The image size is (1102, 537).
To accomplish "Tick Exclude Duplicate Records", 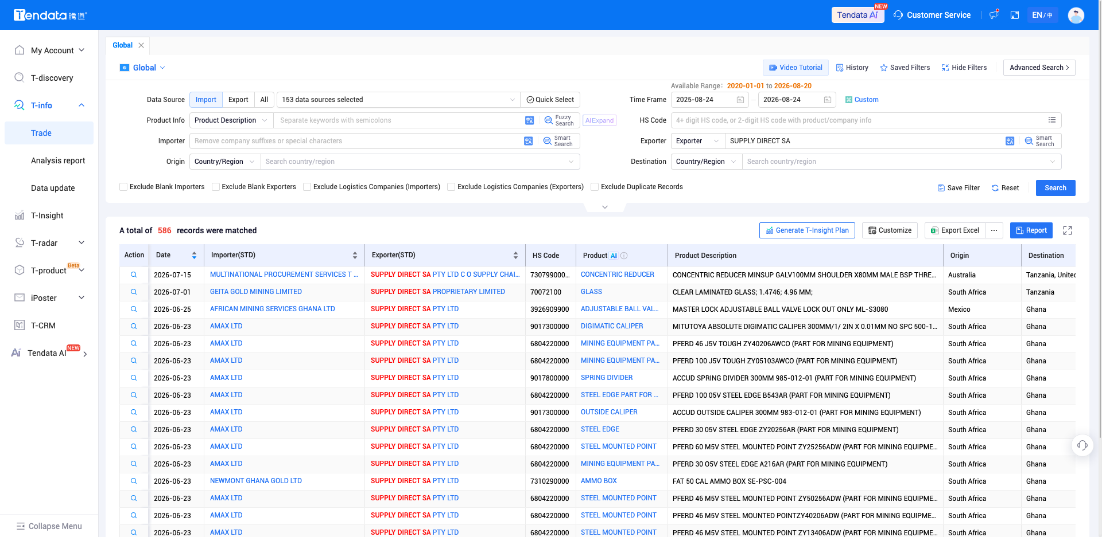I will [595, 187].
